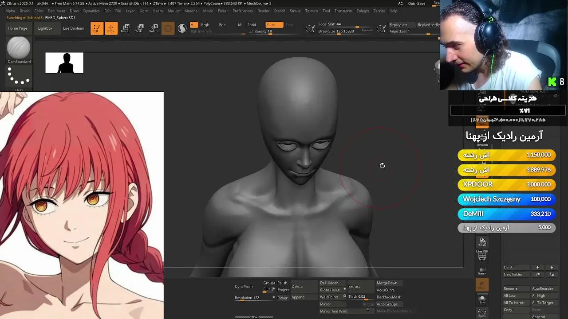Open the Preferences menu

243,11
